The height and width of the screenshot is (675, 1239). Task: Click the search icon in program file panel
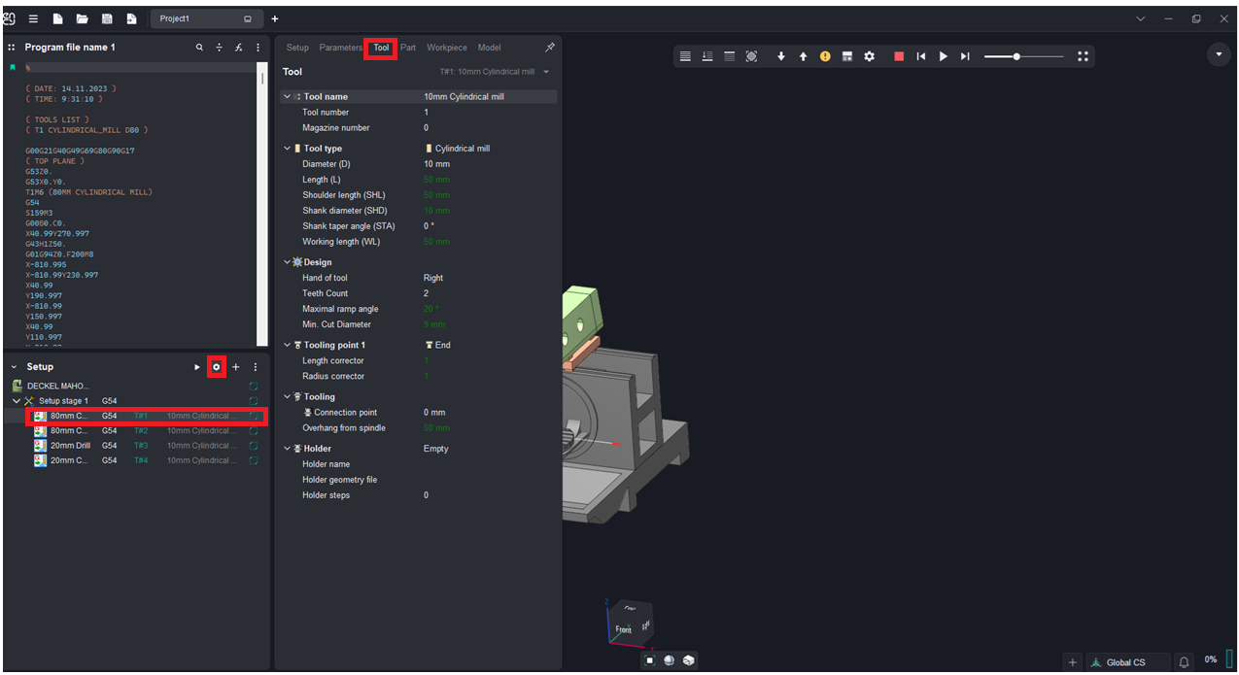(x=199, y=48)
